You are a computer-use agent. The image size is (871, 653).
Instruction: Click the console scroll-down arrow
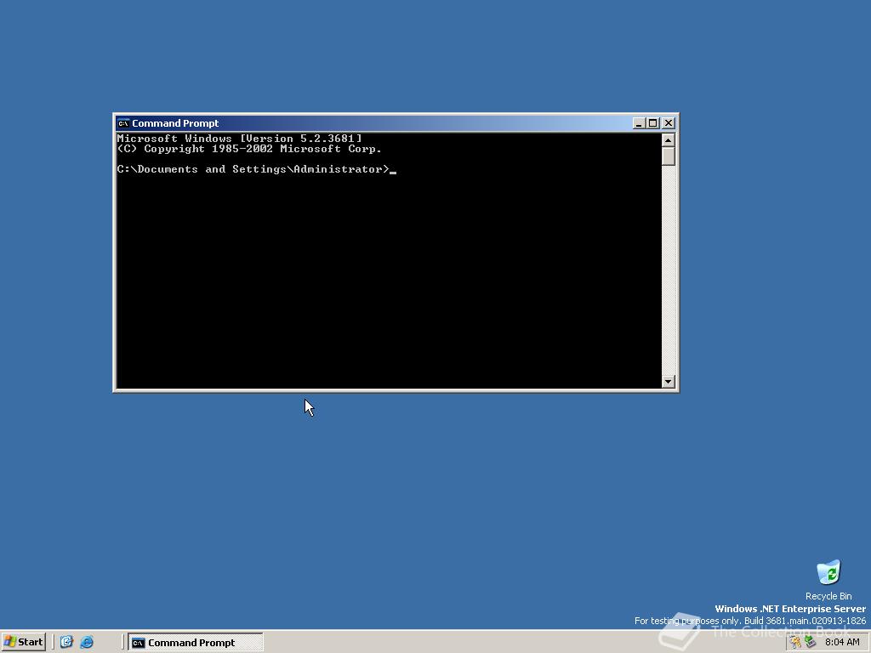tap(669, 382)
